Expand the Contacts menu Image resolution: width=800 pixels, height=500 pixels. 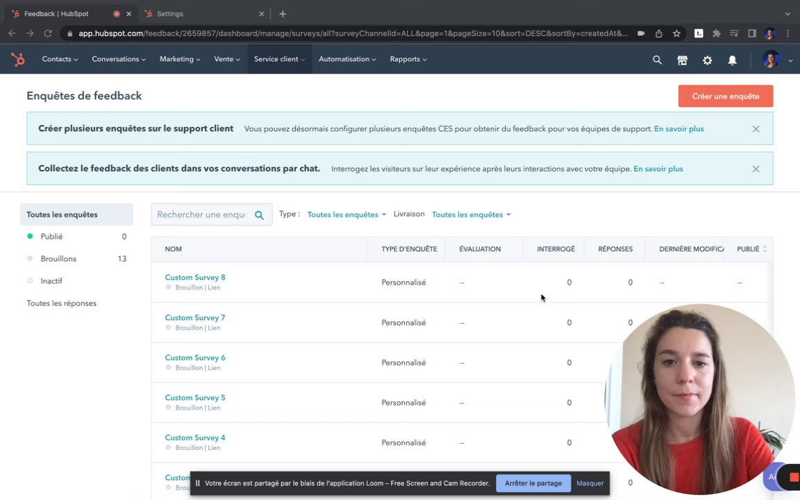60,59
